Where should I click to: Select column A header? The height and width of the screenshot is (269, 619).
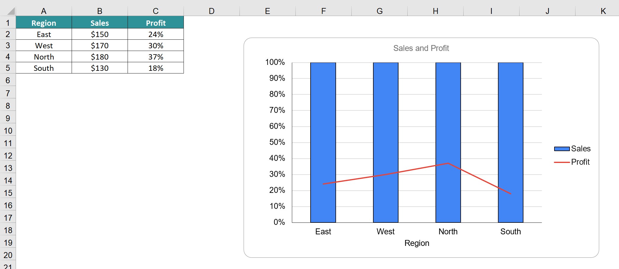(44, 11)
